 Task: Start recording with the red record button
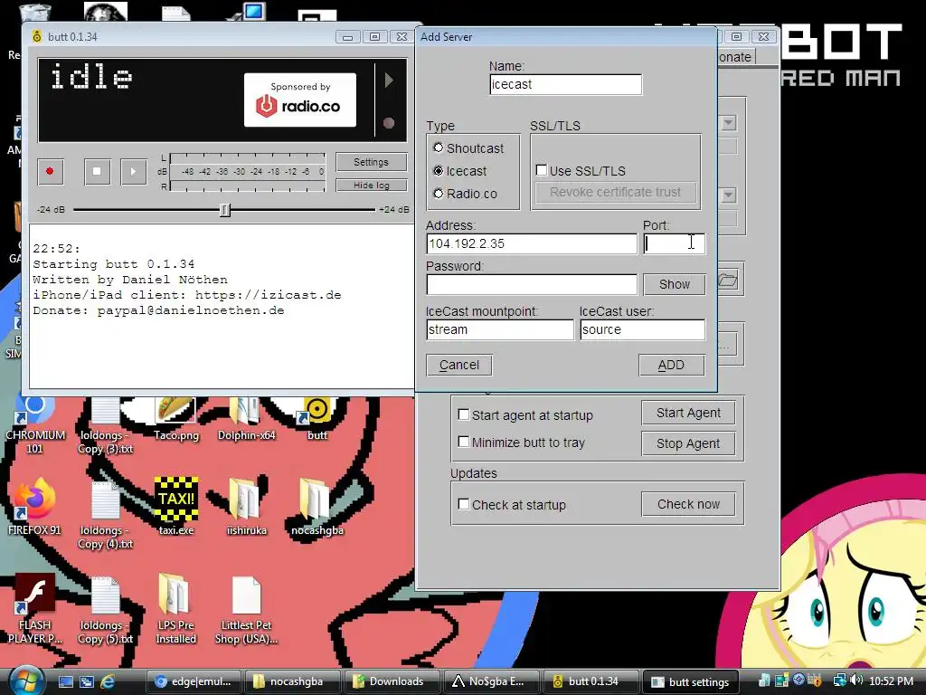click(51, 171)
